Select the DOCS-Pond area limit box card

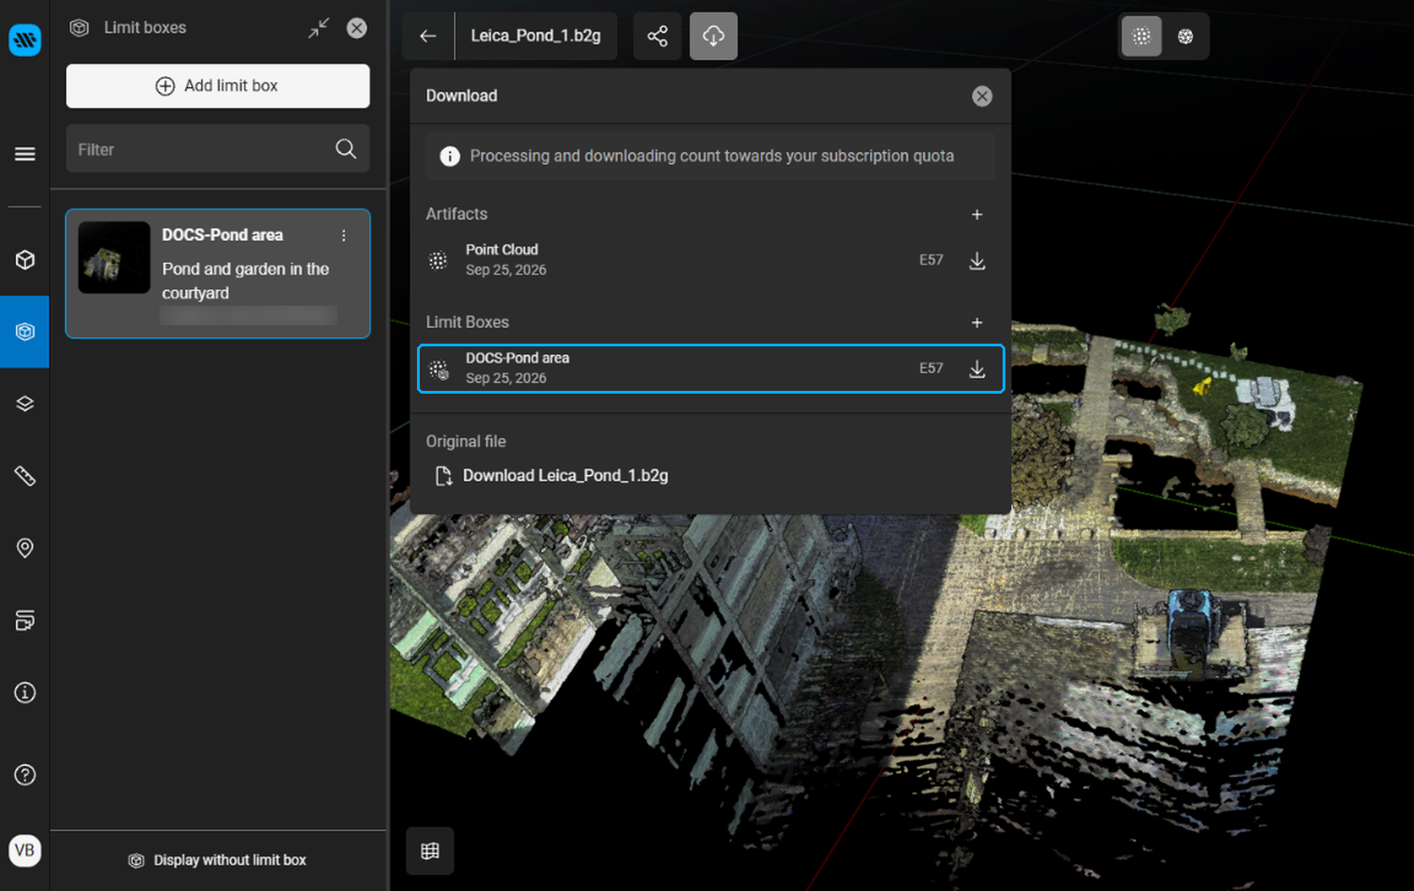[x=218, y=273]
